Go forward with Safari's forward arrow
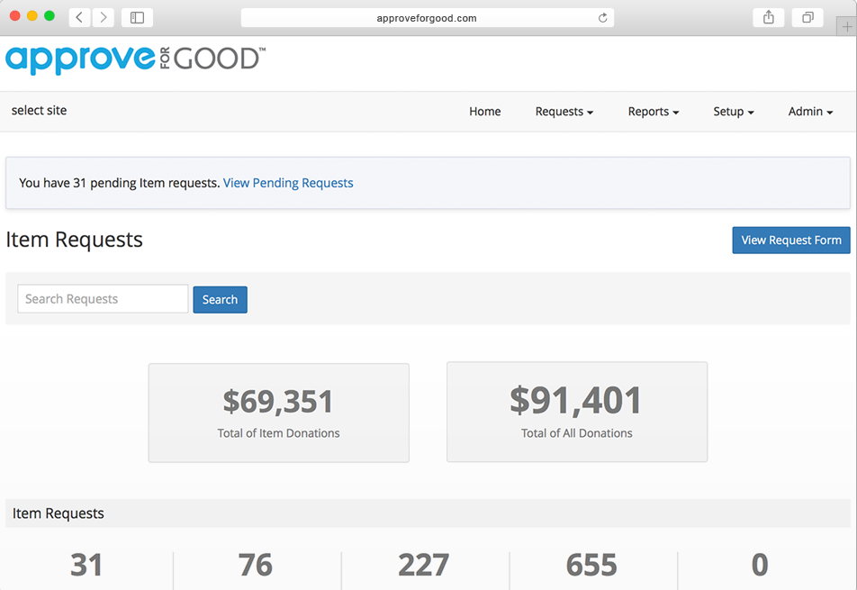 tap(104, 17)
